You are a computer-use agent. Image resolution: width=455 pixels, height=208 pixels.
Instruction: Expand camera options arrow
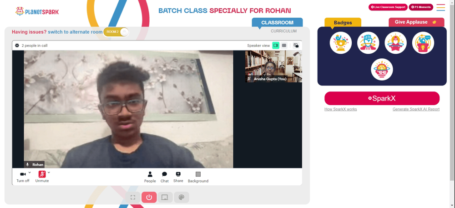30,172
